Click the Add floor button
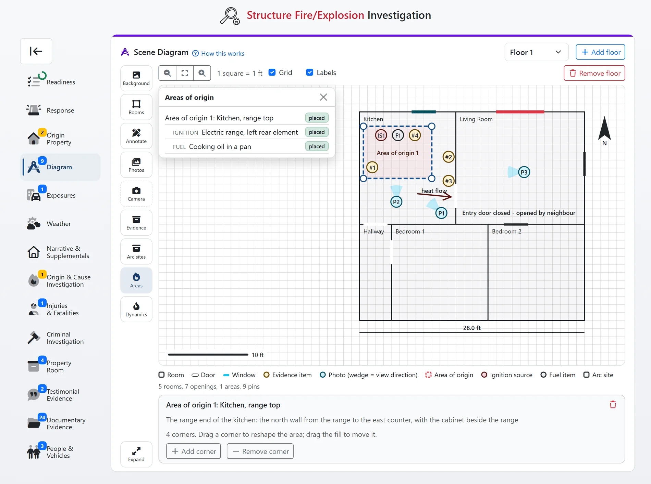The width and height of the screenshot is (651, 484). coord(600,52)
